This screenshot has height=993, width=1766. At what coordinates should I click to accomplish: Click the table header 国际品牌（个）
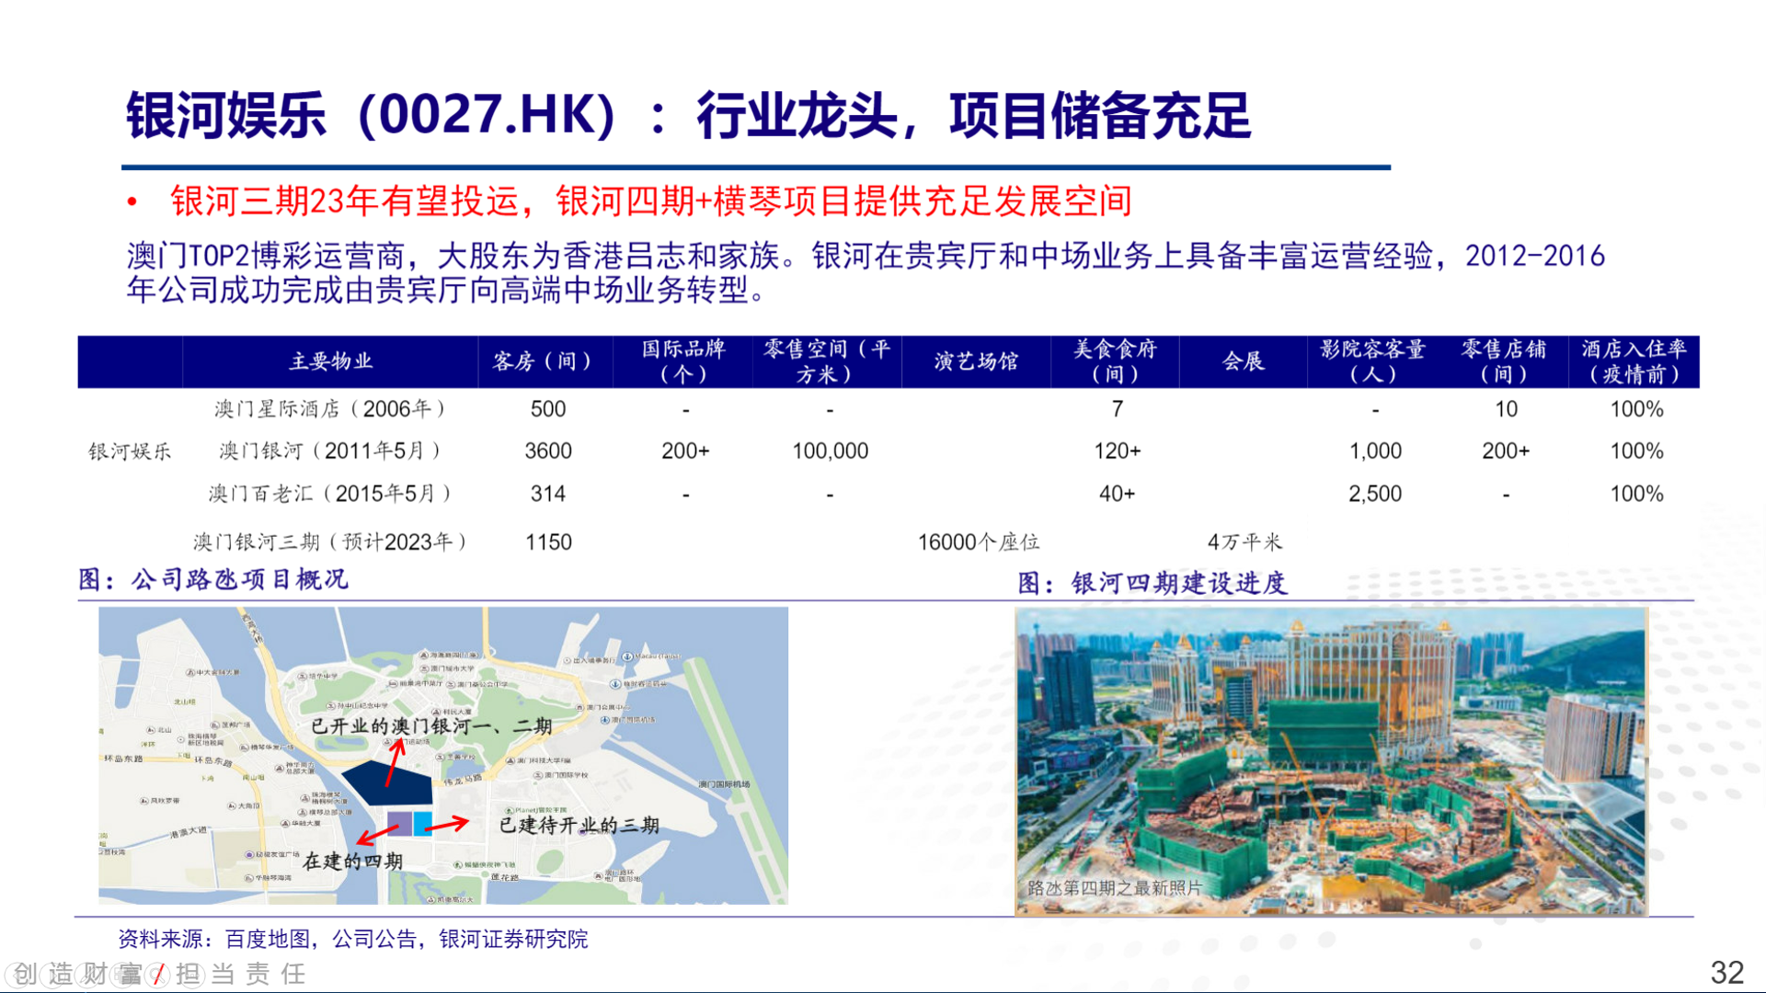pos(683,361)
